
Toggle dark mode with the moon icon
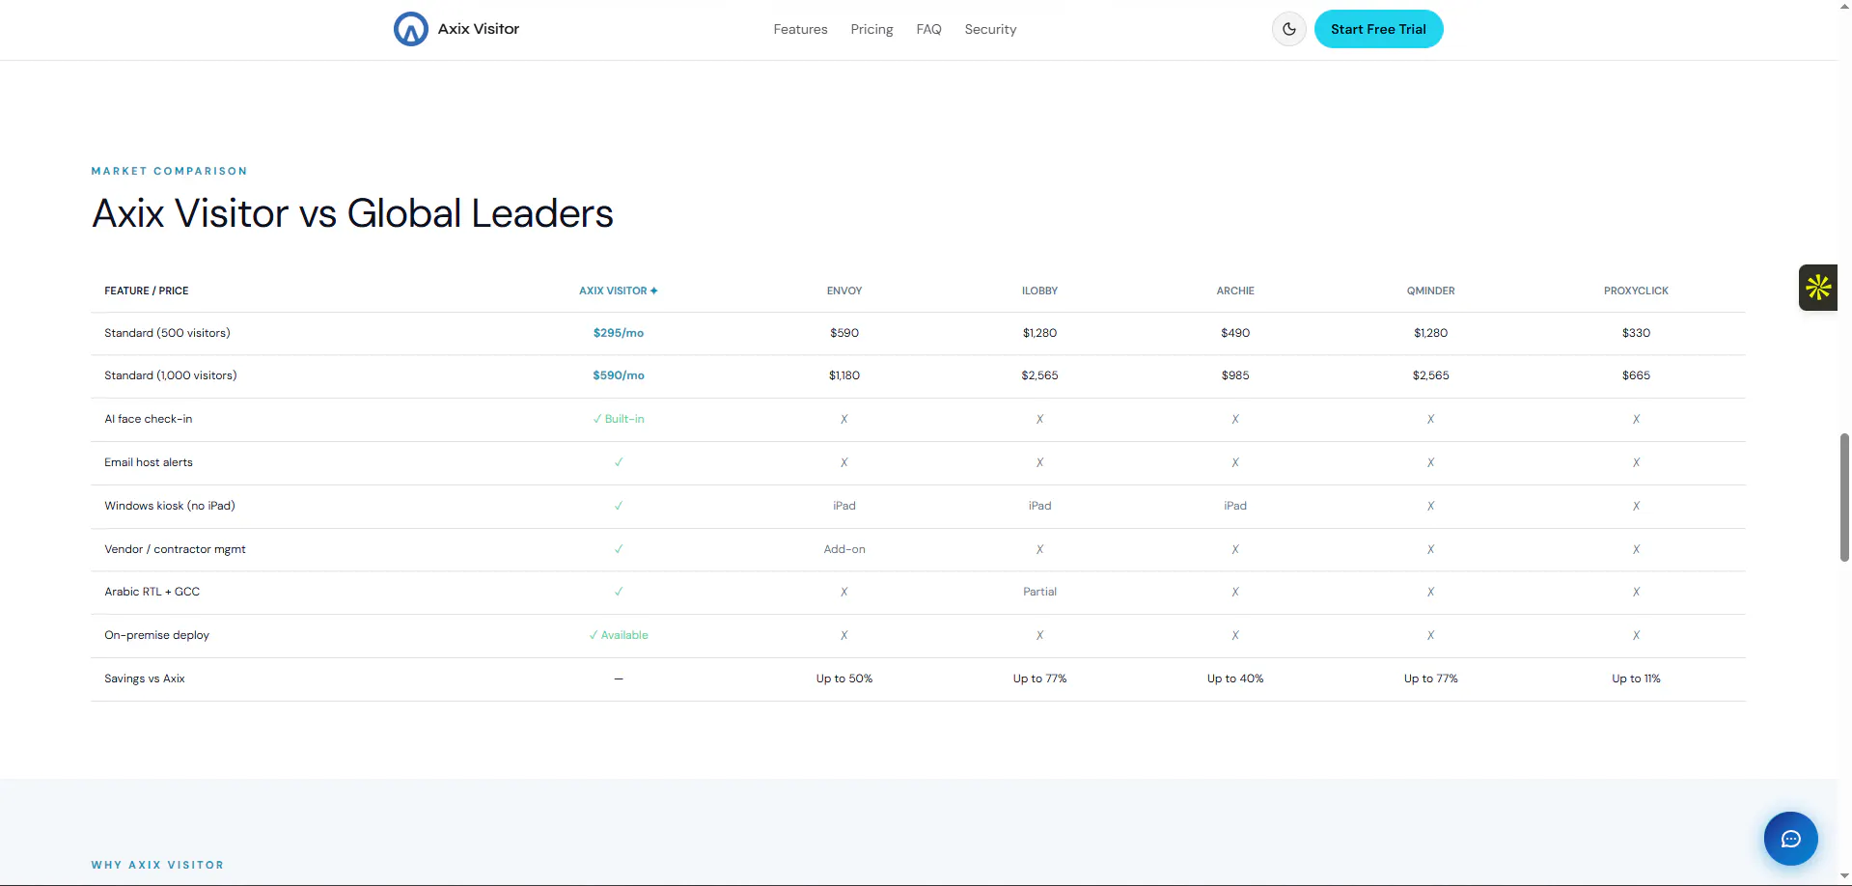(1288, 29)
